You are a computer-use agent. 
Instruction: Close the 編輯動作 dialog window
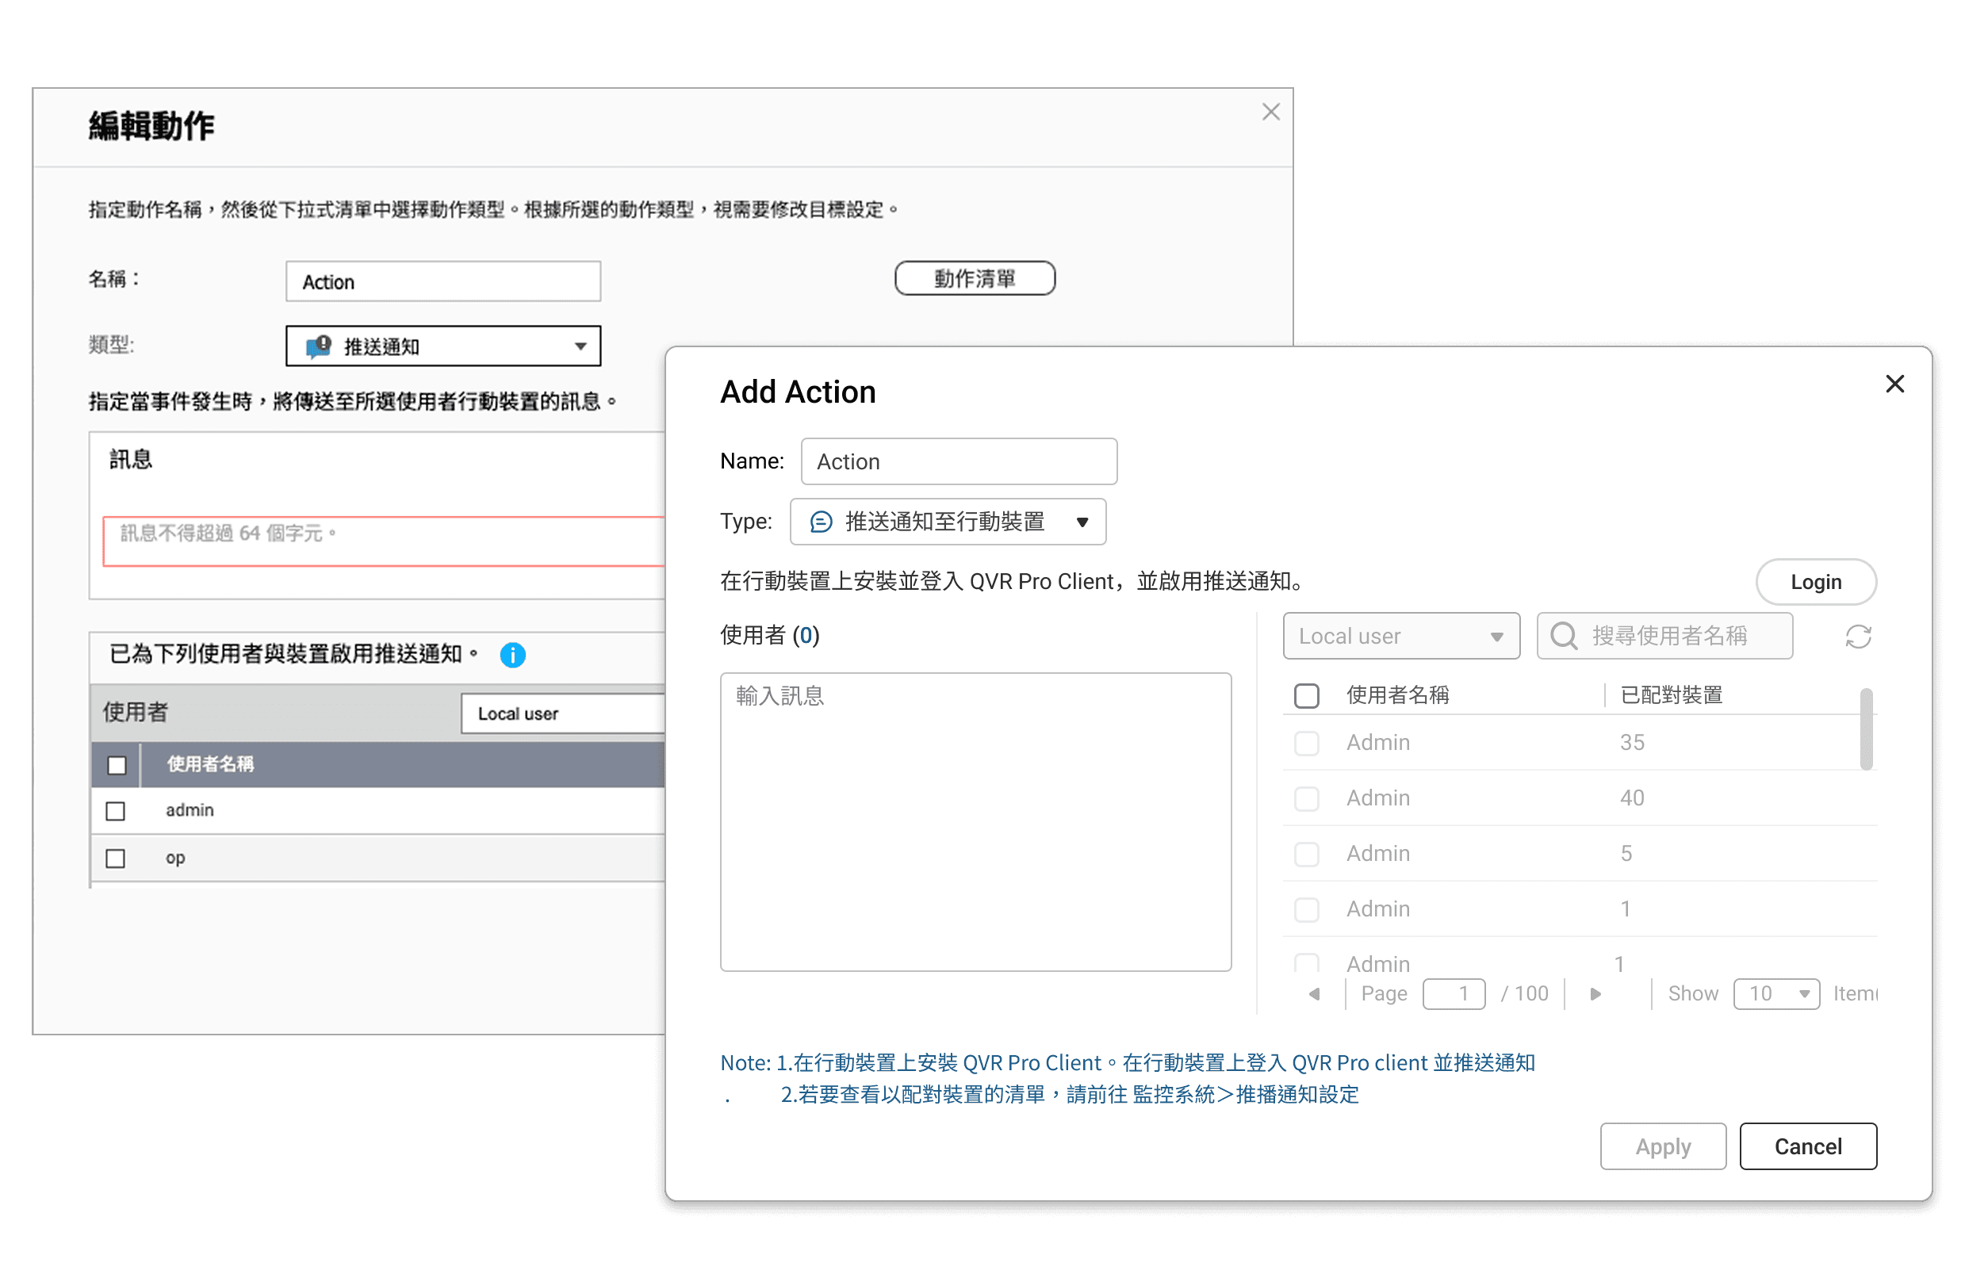tap(1270, 112)
